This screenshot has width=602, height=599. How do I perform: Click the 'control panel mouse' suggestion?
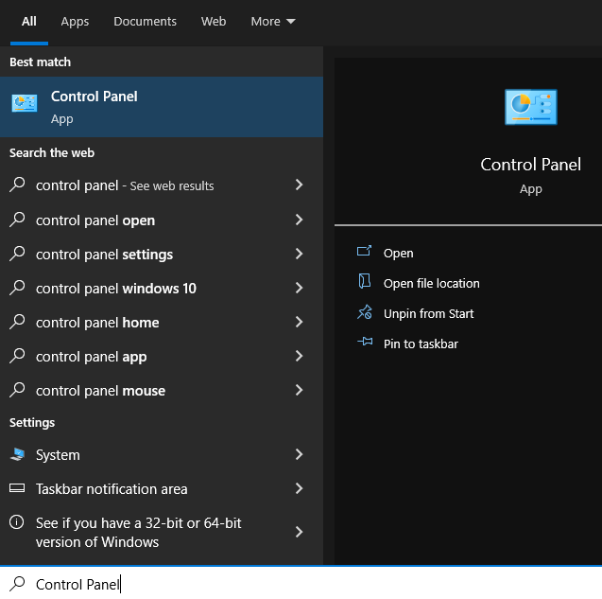162,390
